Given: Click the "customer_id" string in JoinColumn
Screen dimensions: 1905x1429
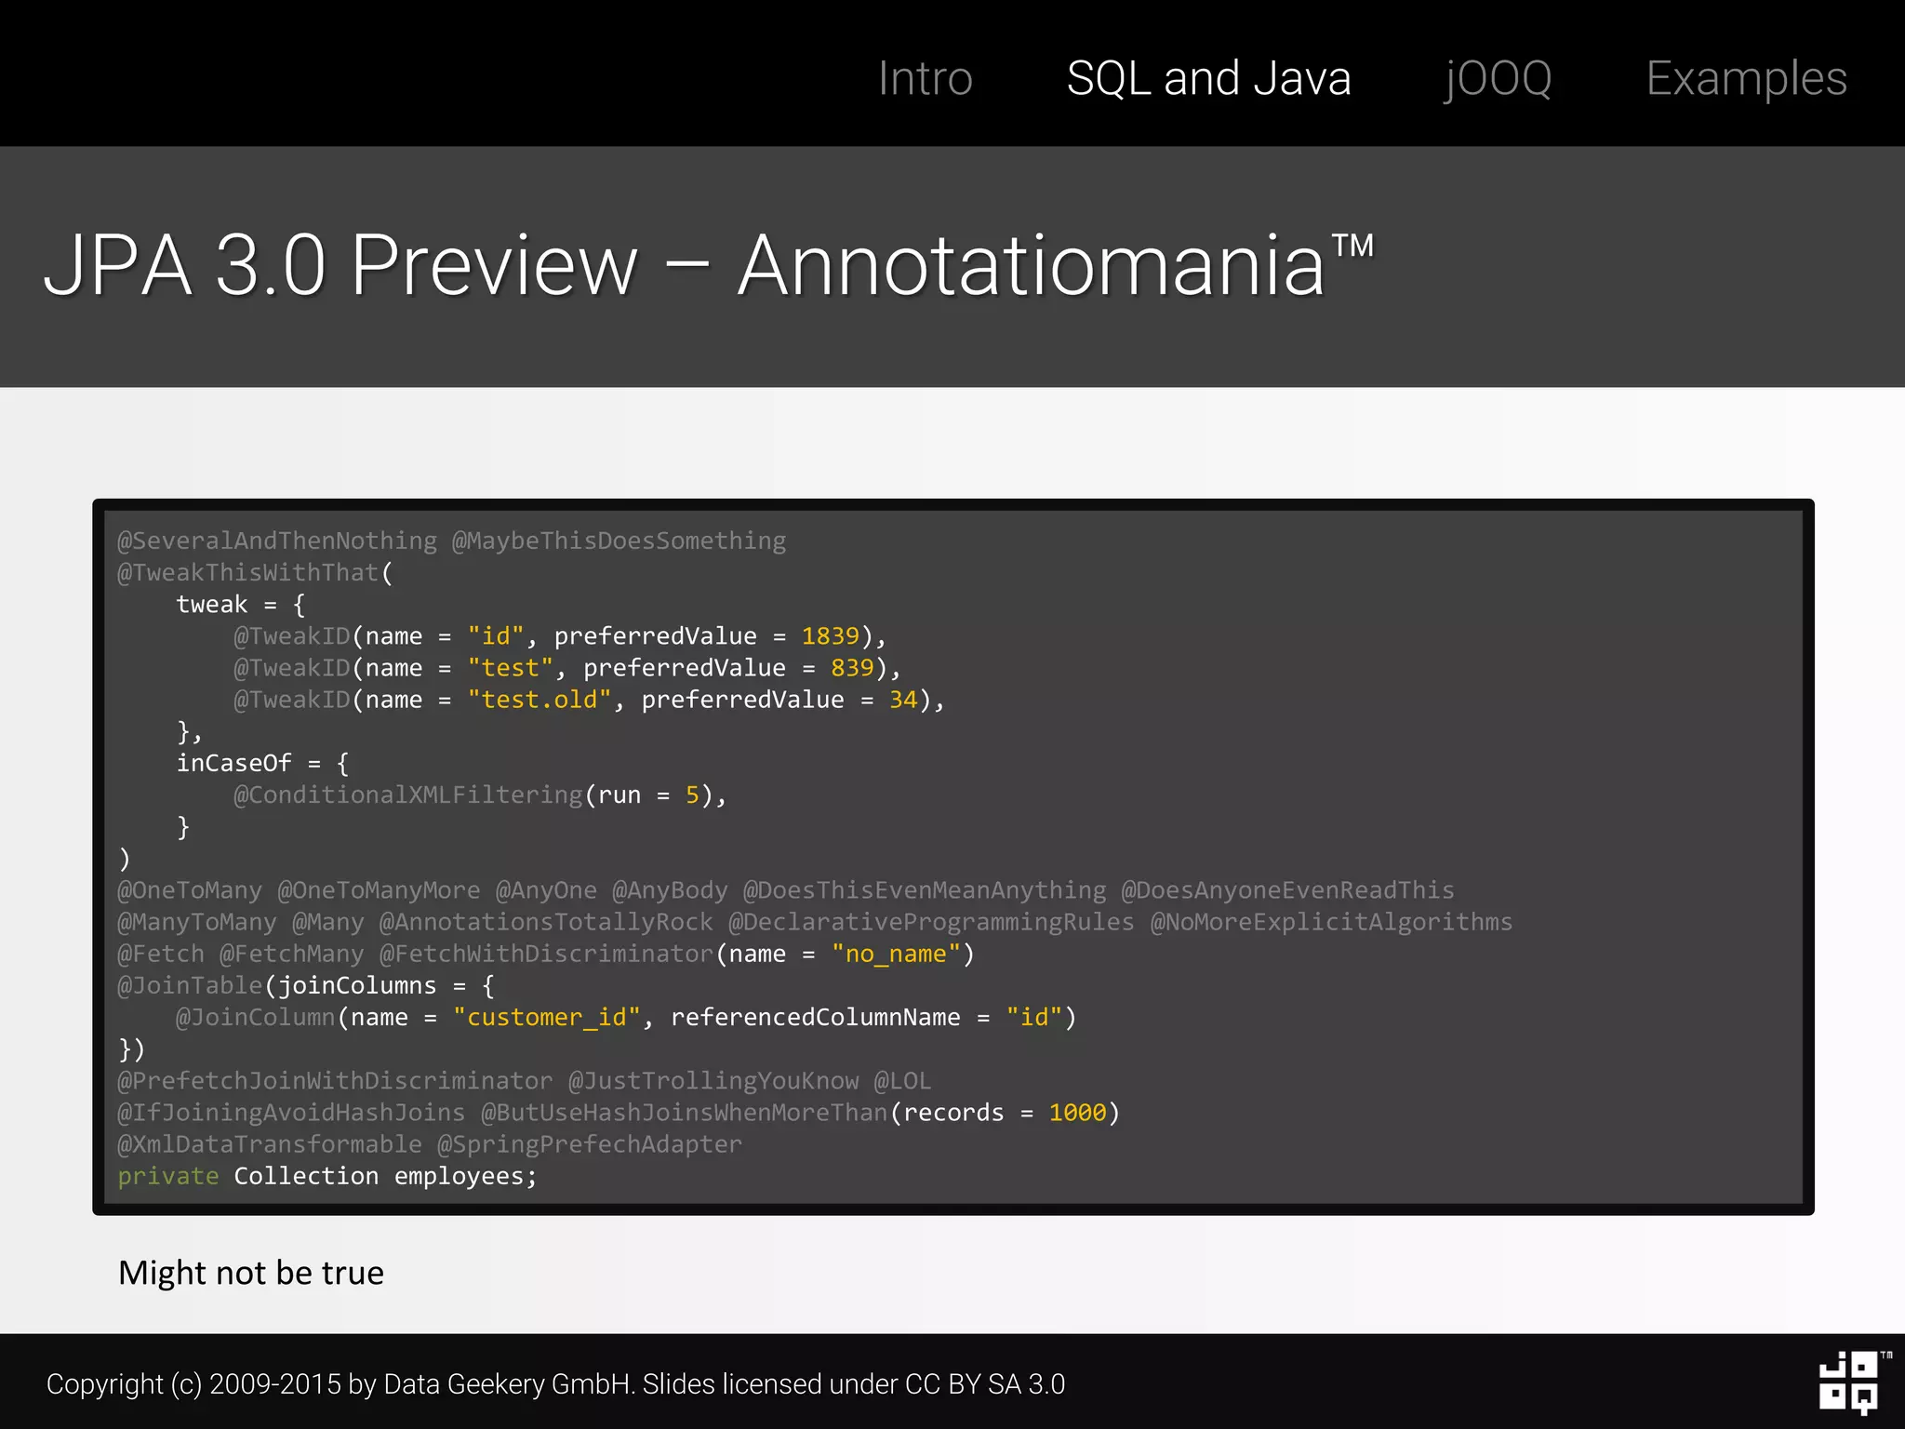Looking at the screenshot, I should point(547,1018).
